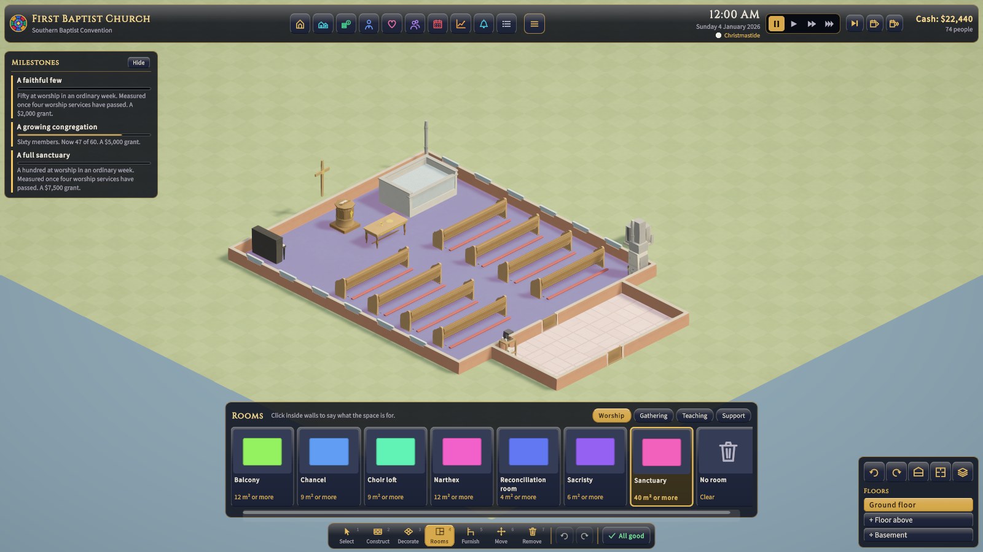Click the pink heart icon
The width and height of the screenshot is (983, 552).
coord(392,24)
